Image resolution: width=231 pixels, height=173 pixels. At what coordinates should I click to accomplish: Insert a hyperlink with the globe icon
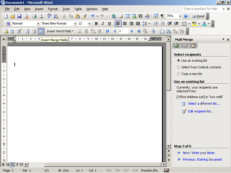click(x=114, y=16)
